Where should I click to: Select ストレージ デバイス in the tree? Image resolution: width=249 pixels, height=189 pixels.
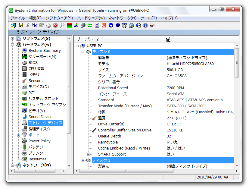45,123
